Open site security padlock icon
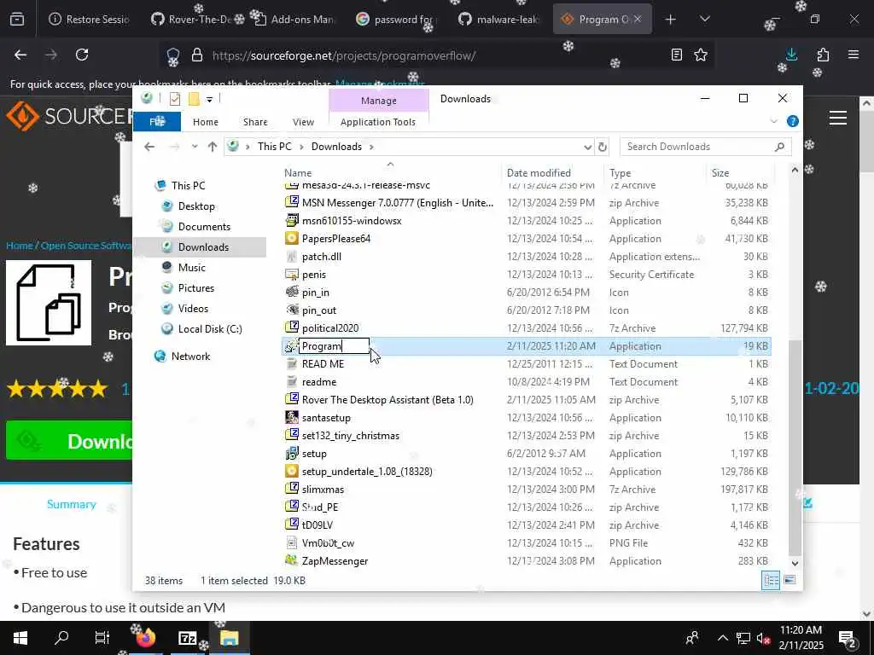The image size is (874, 655). (197, 55)
